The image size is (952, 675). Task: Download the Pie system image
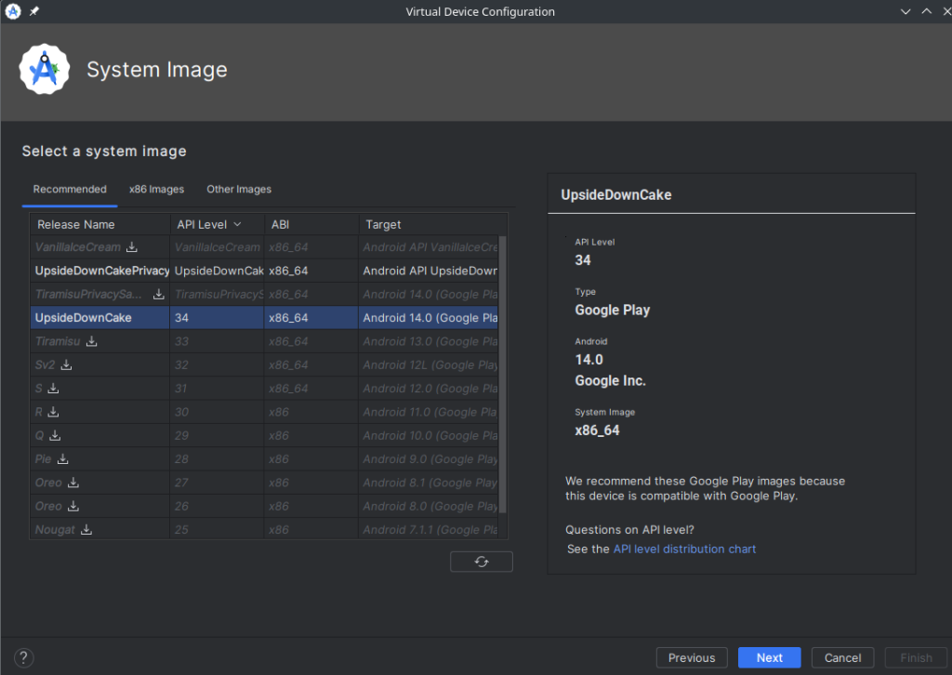click(x=63, y=459)
